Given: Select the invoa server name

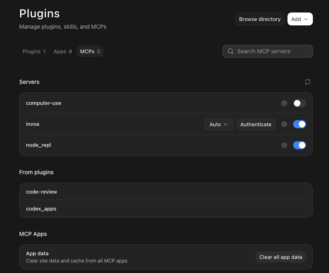Looking at the screenshot, I should [x=33, y=124].
